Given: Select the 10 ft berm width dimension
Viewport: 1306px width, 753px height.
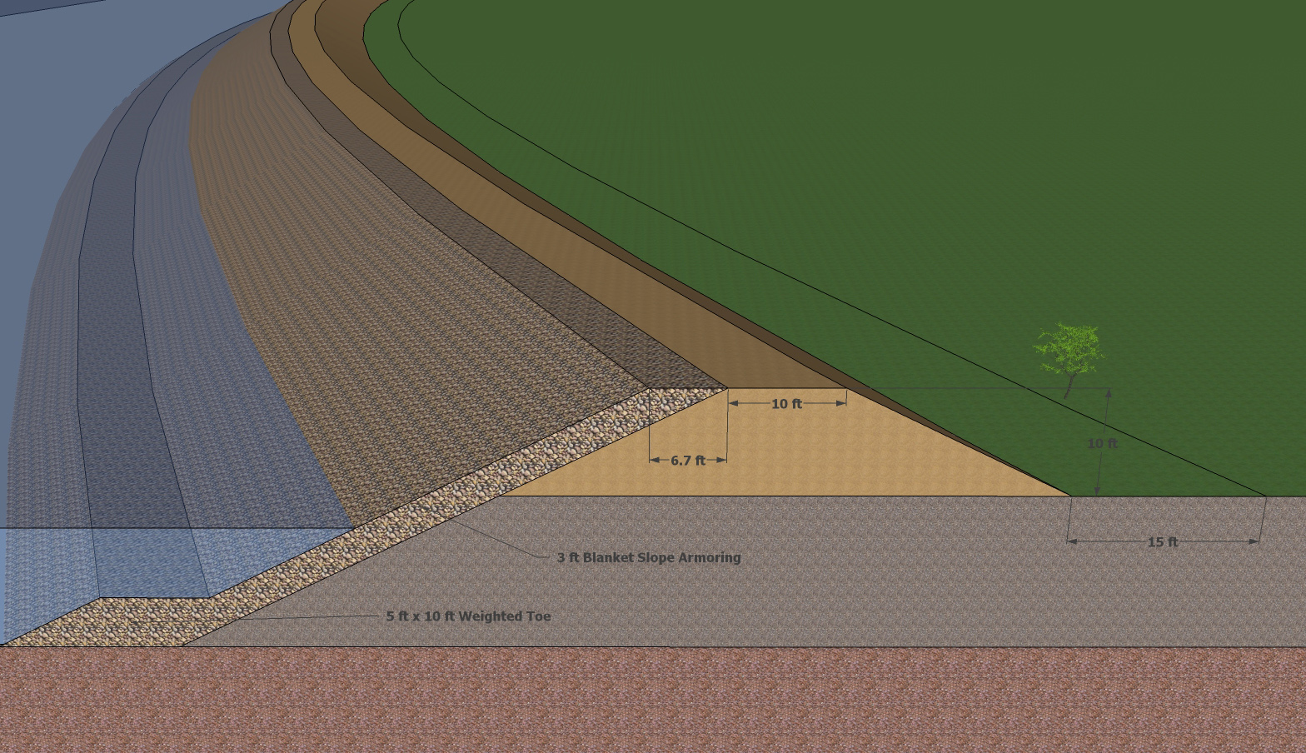Looking at the screenshot, I should click(786, 404).
